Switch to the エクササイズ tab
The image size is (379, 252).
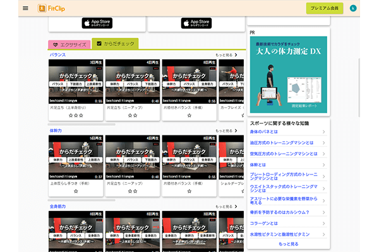pyautogui.click(x=69, y=45)
